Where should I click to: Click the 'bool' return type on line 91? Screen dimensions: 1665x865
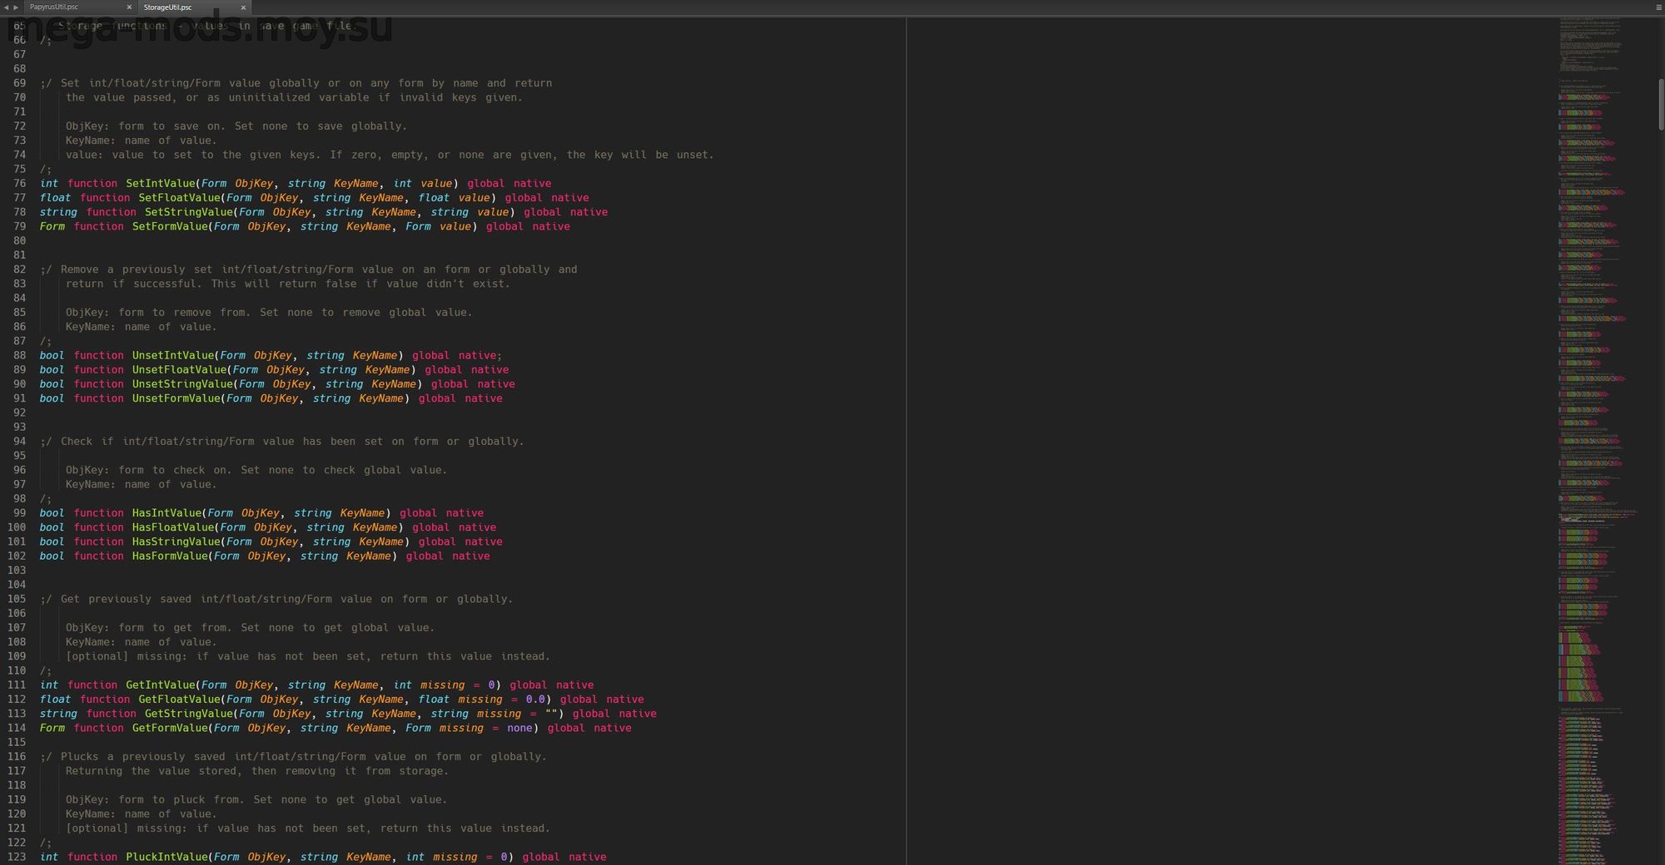point(52,398)
